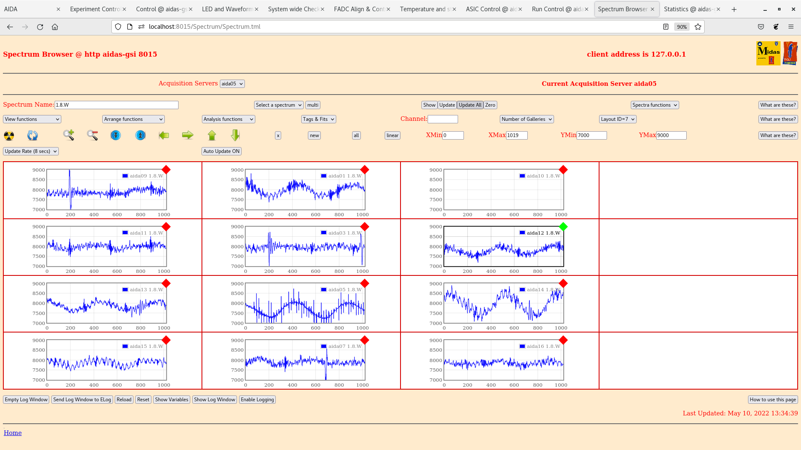
Task: Switch to the Run Control tab
Action: pos(557,9)
